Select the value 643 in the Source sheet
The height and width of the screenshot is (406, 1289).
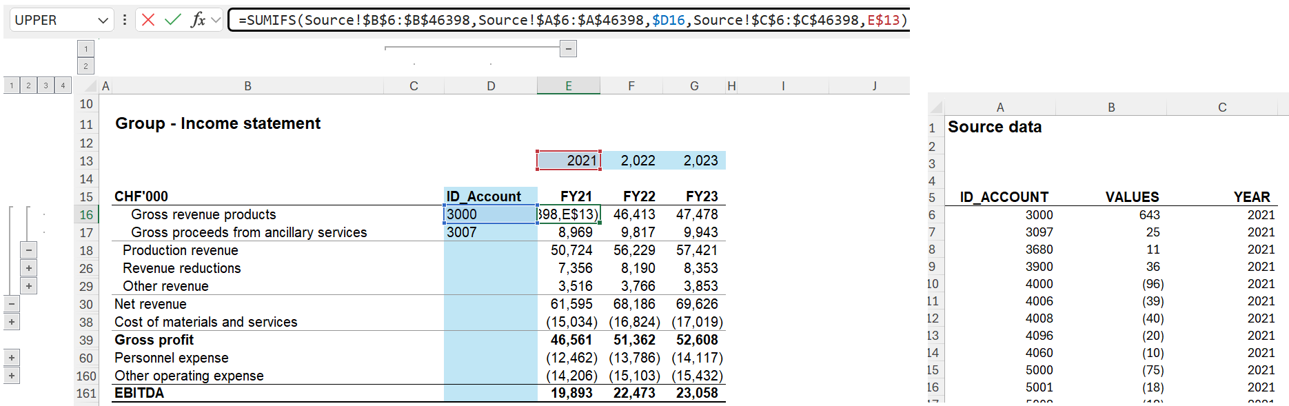click(1149, 215)
